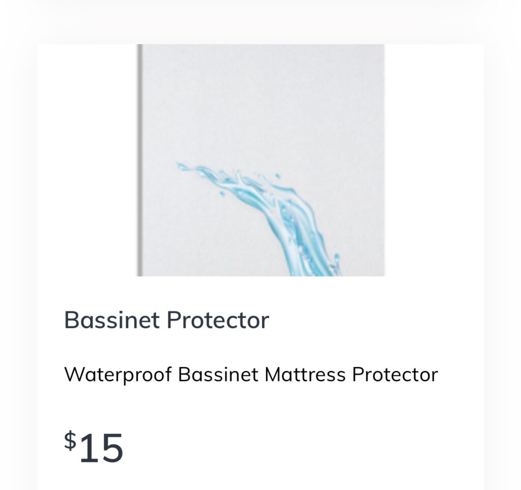Image resolution: width=521 pixels, height=490 pixels.
Task: Click the dollar sign symbol
Action: [70, 439]
